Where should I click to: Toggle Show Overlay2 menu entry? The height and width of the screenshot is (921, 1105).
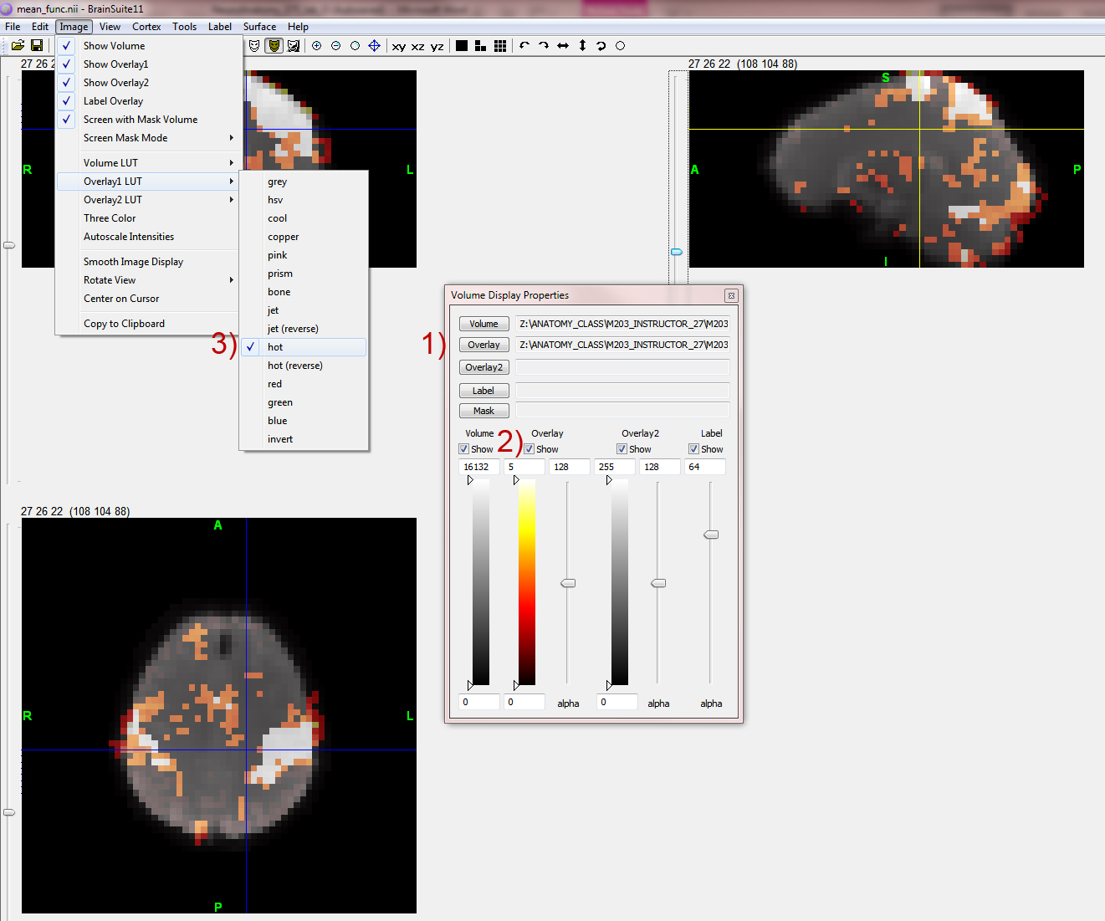pyautogui.click(x=149, y=83)
